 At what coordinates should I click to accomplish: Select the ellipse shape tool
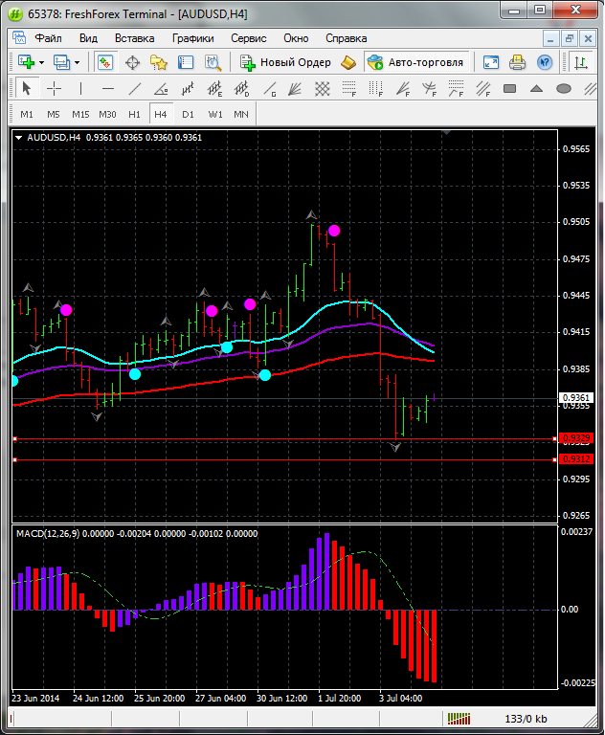pos(564,89)
